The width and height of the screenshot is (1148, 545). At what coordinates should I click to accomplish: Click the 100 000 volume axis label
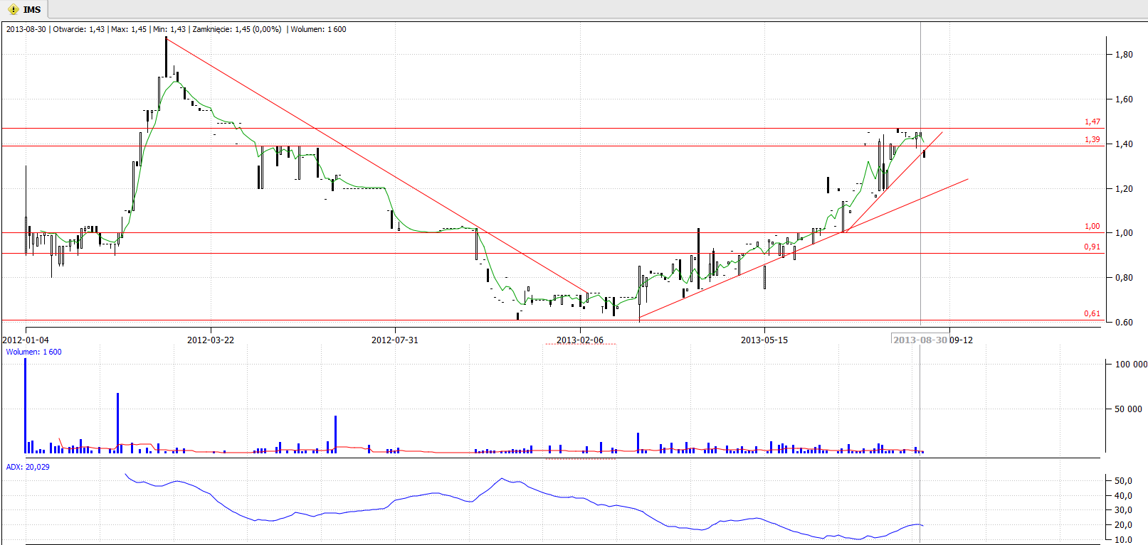click(x=1130, y=365)
